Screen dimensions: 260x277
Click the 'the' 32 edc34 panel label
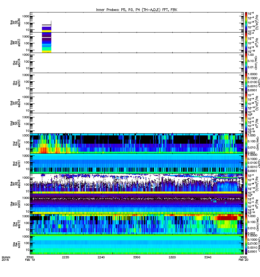click(x=15, y=184)
